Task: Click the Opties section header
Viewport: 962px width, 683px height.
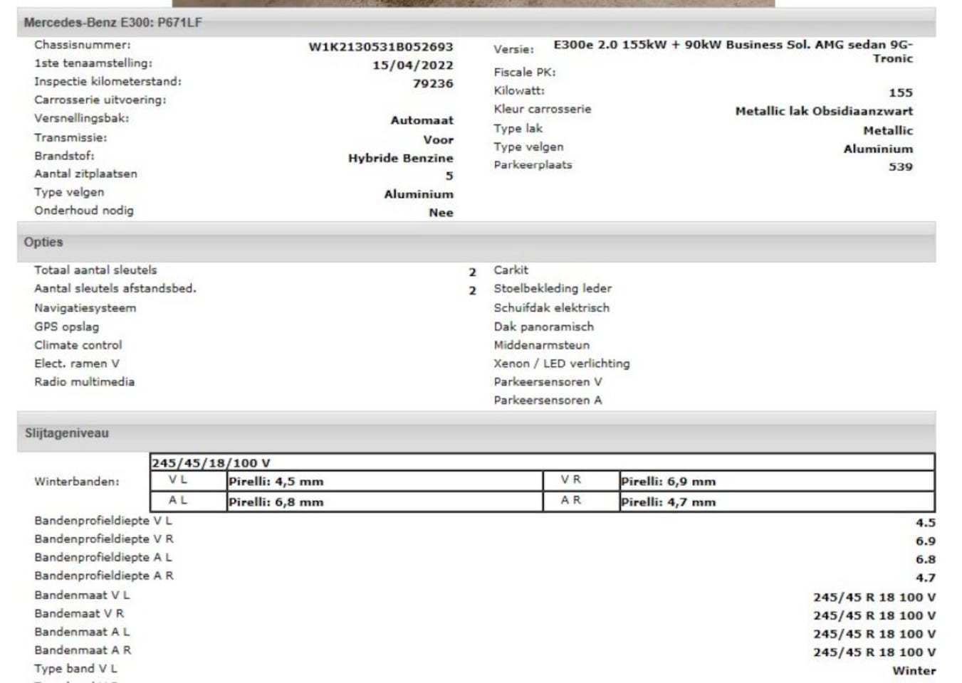Action: [476, 242]
